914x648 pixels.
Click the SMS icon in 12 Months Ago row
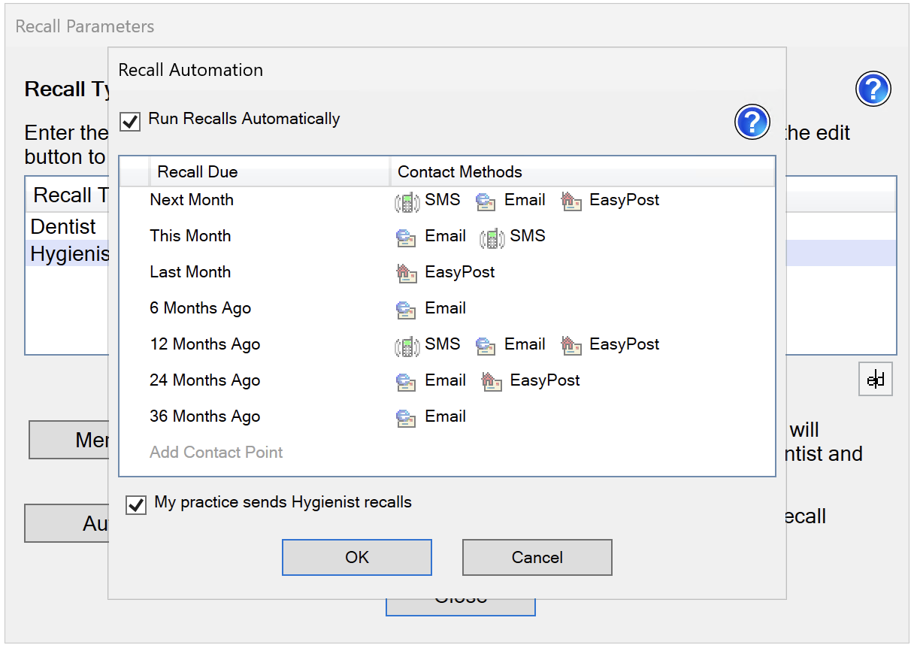(x=407, y=346)
